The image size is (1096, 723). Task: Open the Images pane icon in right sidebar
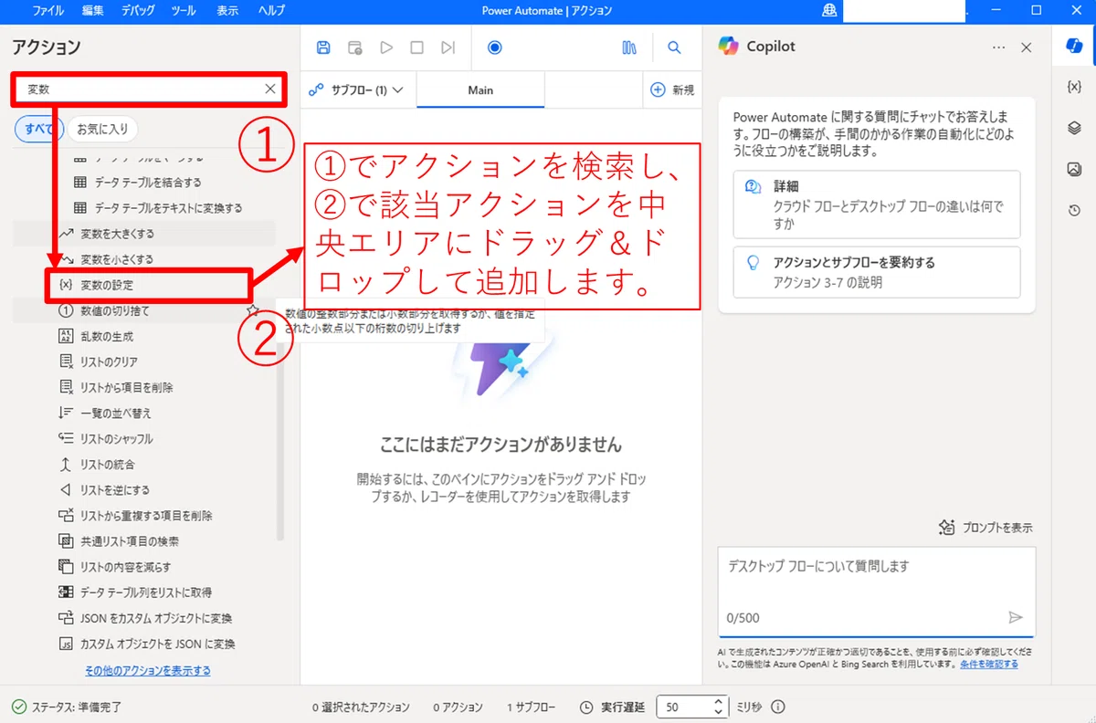1074,169
